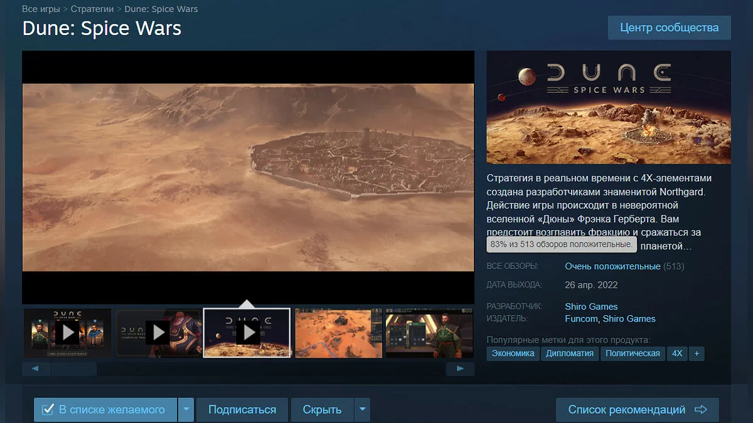Go to «Стратегии» breadcrumb
This screenshot has height=423, width=753.
point(92,9)
